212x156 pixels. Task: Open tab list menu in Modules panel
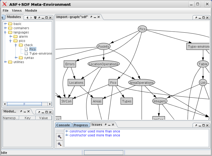pyautogui.click(x=35, y=18)
